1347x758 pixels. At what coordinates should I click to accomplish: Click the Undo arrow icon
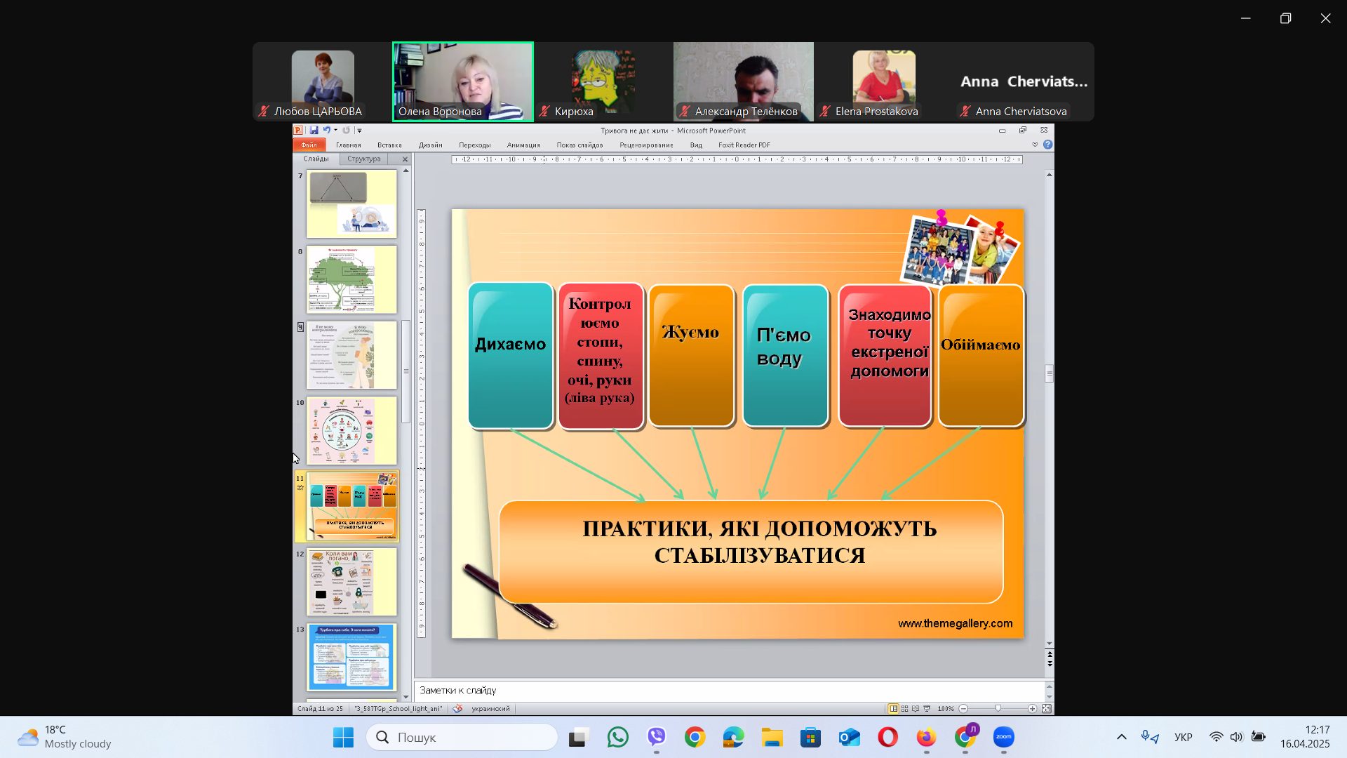coord(326,131)
